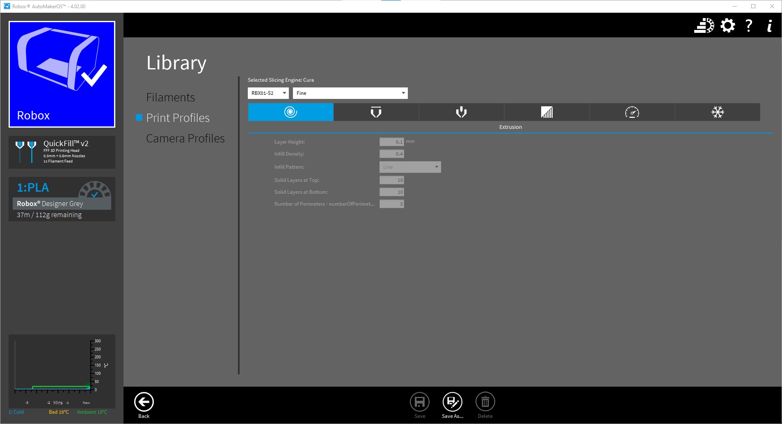The image size is (782, 424).
Task: Go to Camera Profiles section
Action: [x=185, y=138]
